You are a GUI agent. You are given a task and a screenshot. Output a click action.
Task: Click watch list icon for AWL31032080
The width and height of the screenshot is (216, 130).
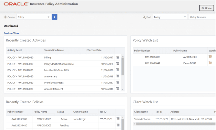tap(210, 57)
